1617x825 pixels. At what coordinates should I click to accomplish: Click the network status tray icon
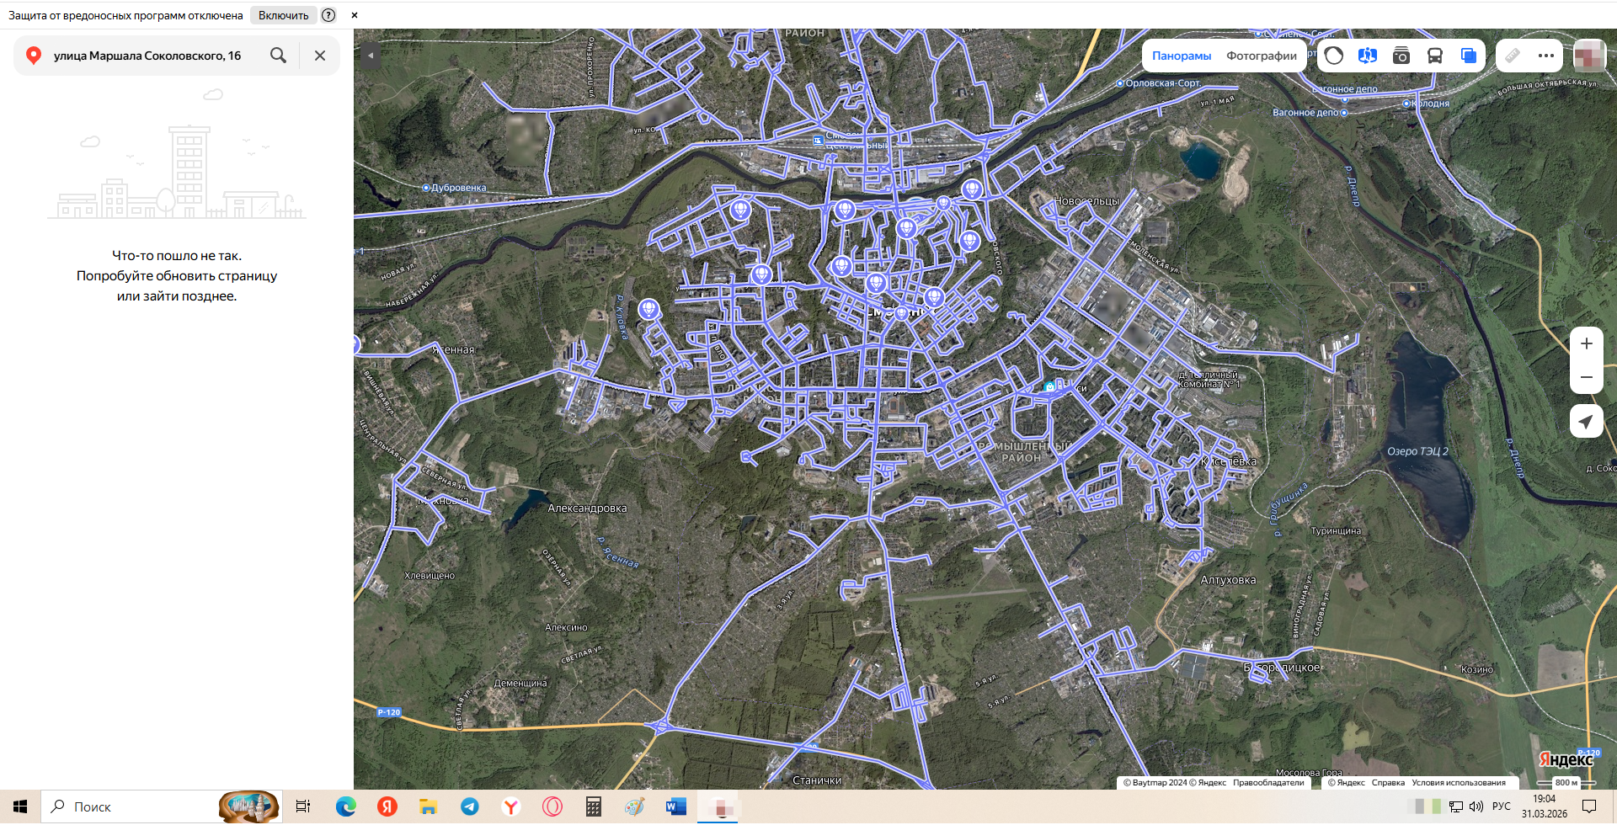1456,806
